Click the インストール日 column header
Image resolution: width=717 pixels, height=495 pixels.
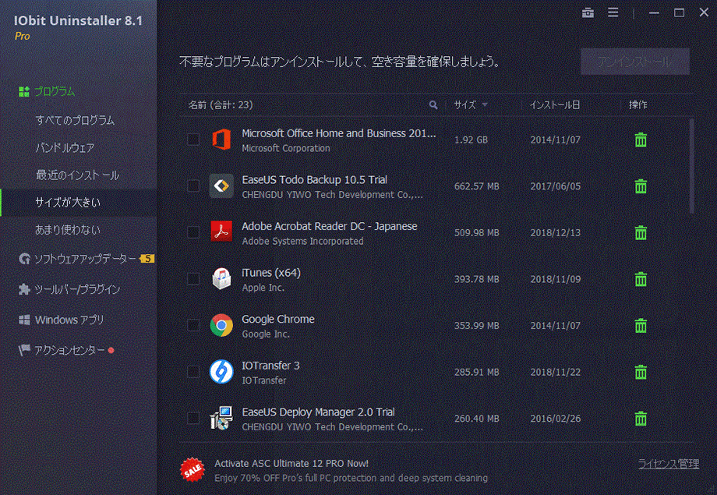coord(555,105)
